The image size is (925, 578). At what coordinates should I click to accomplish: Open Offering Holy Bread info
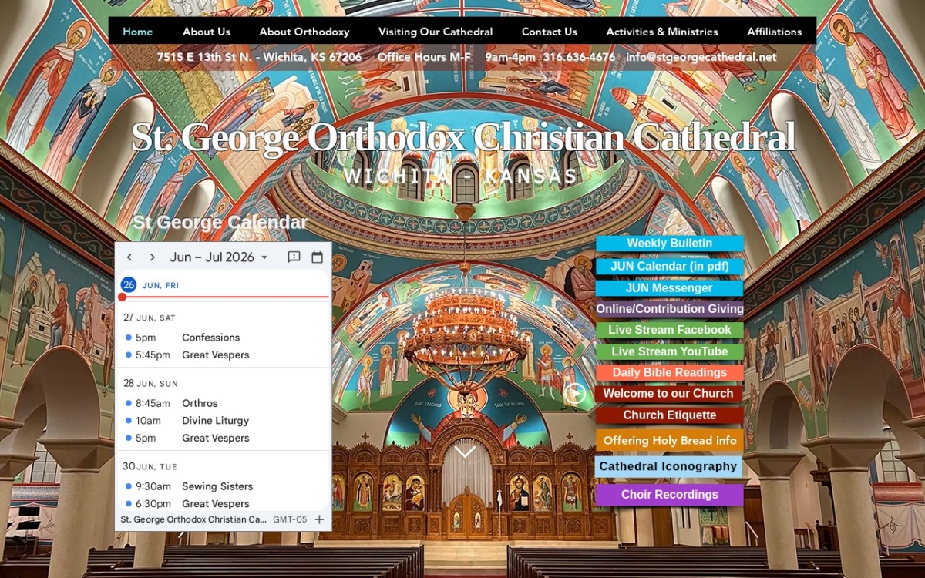669,441
